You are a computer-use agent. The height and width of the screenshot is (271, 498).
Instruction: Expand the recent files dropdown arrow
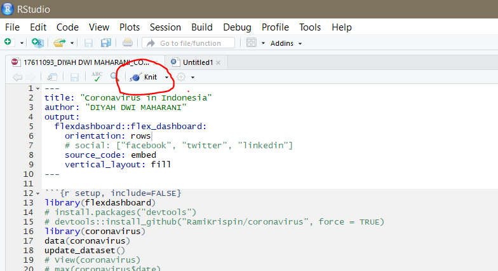[72, 43]
